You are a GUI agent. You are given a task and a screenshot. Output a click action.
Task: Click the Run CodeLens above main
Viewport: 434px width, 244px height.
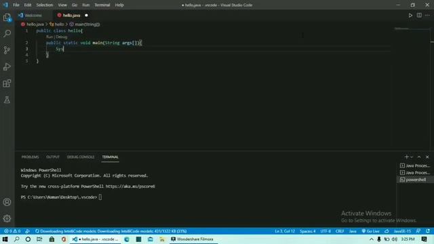[x=50, y=37]
